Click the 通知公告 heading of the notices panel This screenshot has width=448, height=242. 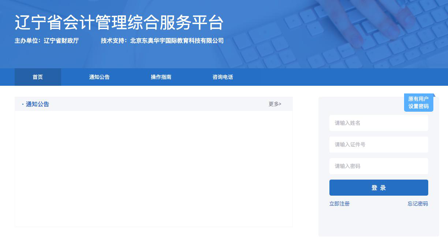point(37,104)
